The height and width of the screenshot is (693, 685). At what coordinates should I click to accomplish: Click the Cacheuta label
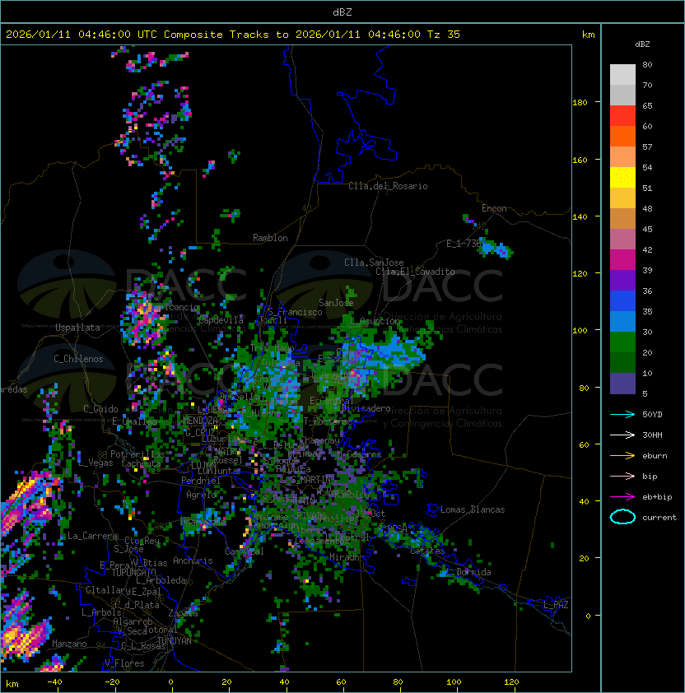coord(141,463)
